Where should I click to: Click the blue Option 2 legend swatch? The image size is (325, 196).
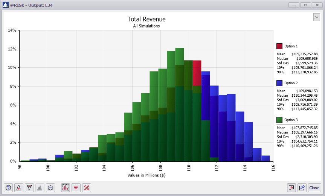pos(279,83)
